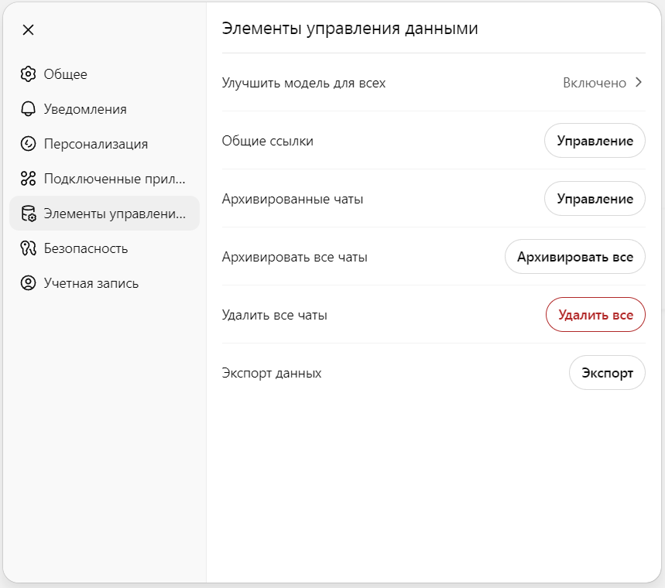The width and height of the screenshot is (665, 588).
Task: Select the Персонализация clock icon
Action: click(28, 144)
